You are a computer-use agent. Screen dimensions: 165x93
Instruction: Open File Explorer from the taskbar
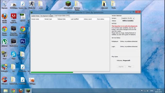(x=6, y=91)
